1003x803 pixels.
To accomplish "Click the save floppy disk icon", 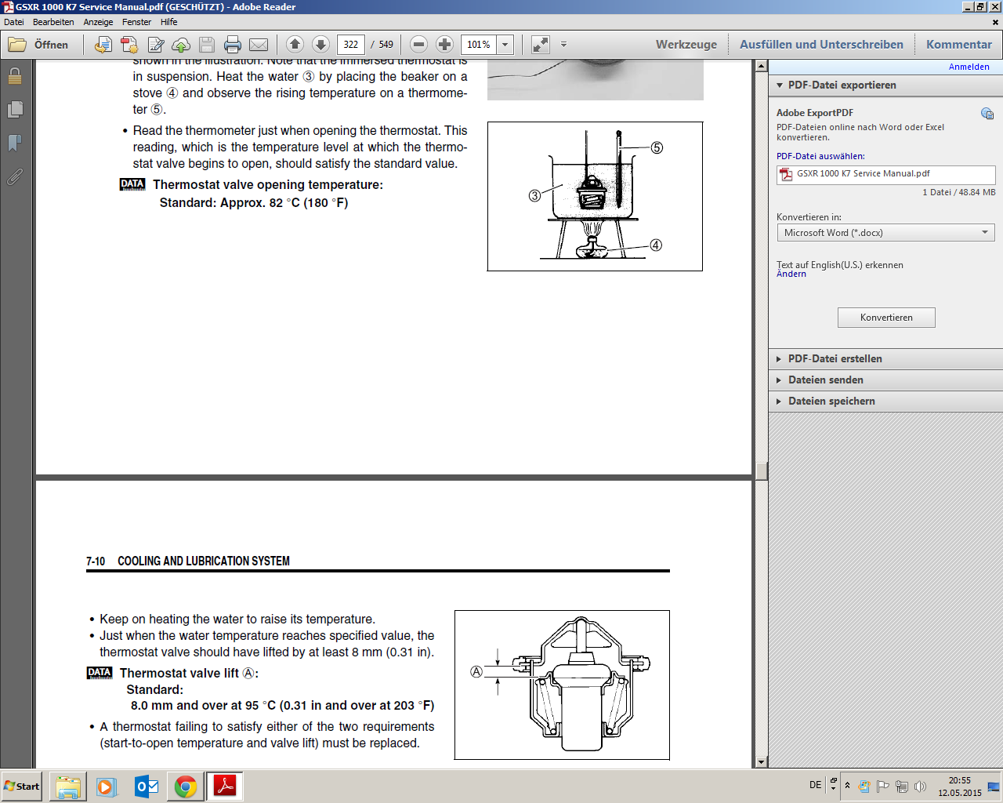I will coord(207,45).
